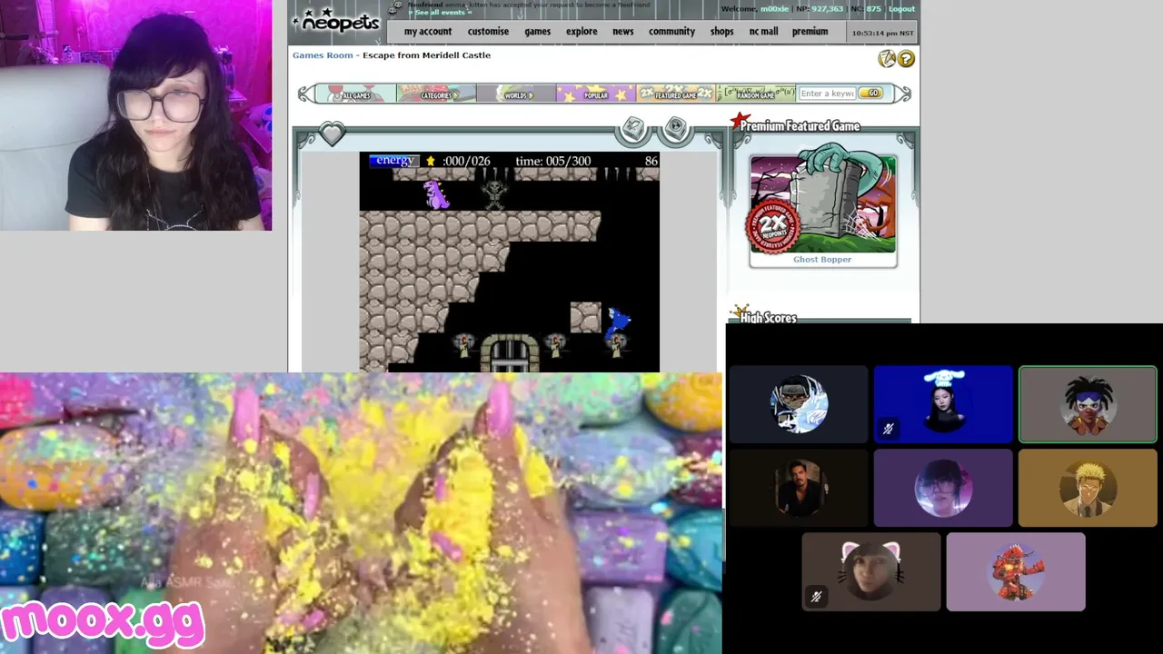Click the Neofriend notification face icon
Viewport: 1163px width, 654px height.
[x=394, y=8]
